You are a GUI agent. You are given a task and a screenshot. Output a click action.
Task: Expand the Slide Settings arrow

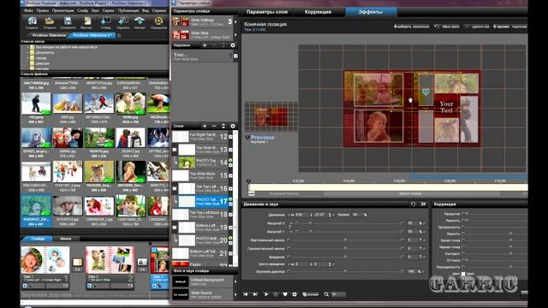pos(235,22)
